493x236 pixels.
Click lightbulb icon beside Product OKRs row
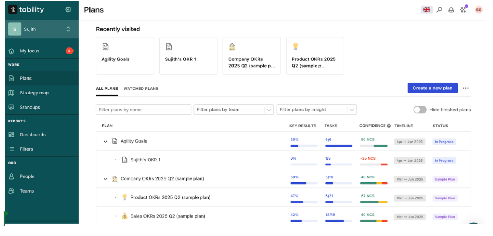click(125, 197)
